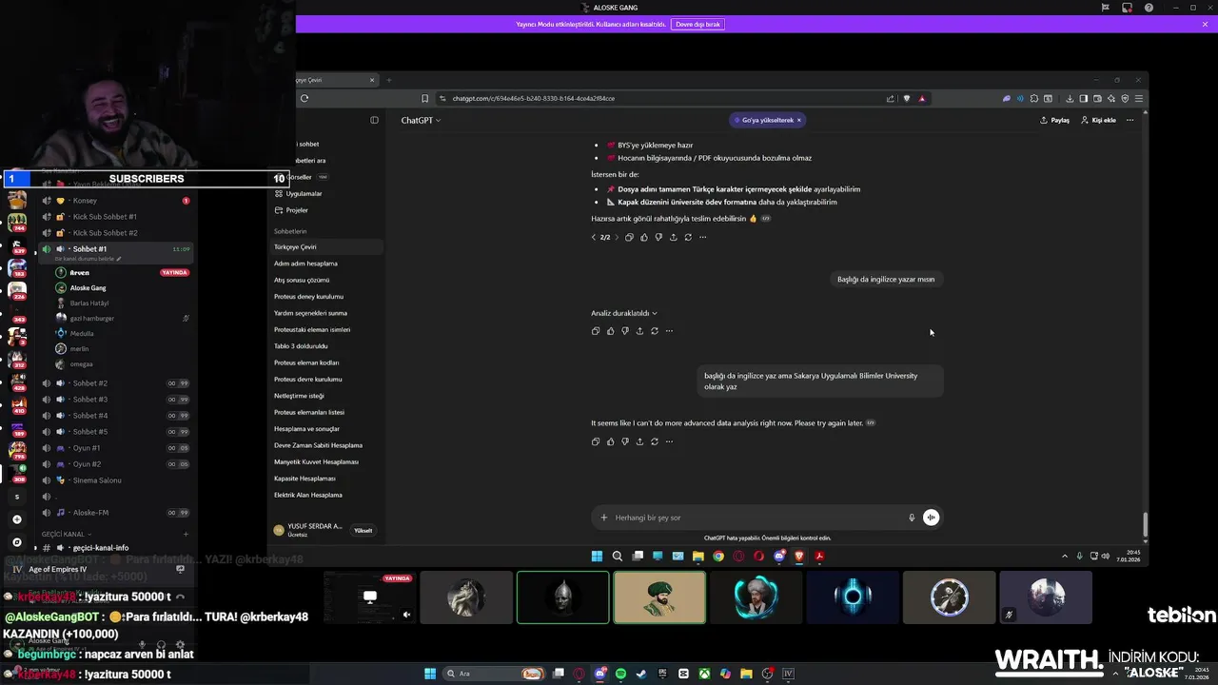The height and width of the screenshot is (685, 1218).
Task: Open Brave Shields icon in address bar
Action: point(907,98)
